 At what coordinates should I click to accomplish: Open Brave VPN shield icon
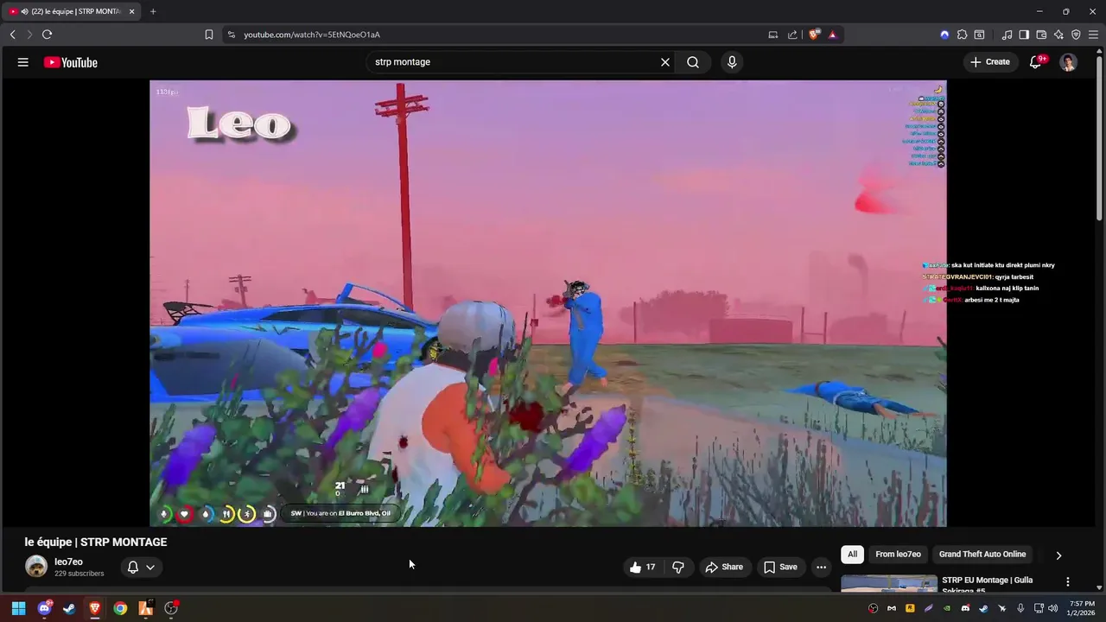[x=1076, y=35]
